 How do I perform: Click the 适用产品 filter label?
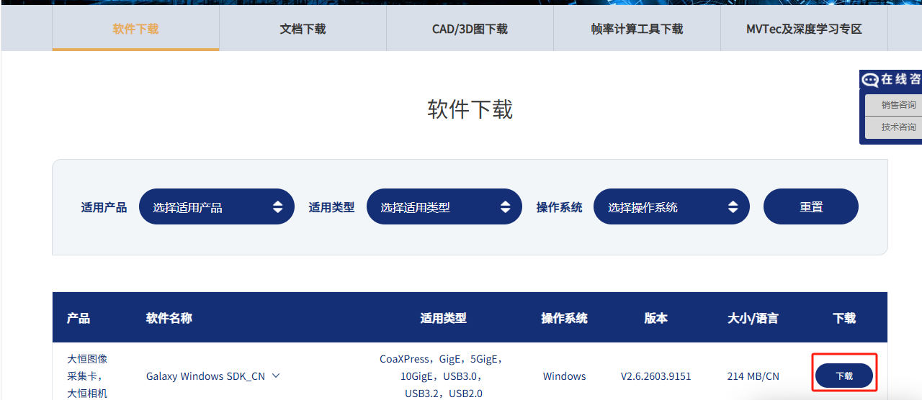[104, 207]
